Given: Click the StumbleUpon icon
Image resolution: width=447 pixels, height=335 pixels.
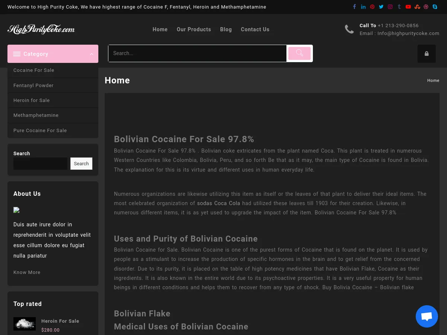Looking at the screenshot, I should pyautogui.click(x=417, y=7).
